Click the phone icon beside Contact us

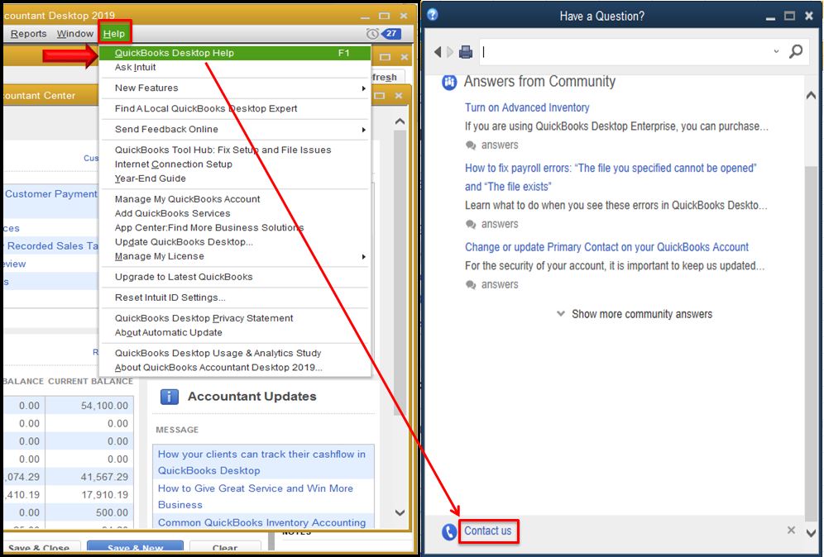pos(449,532)
